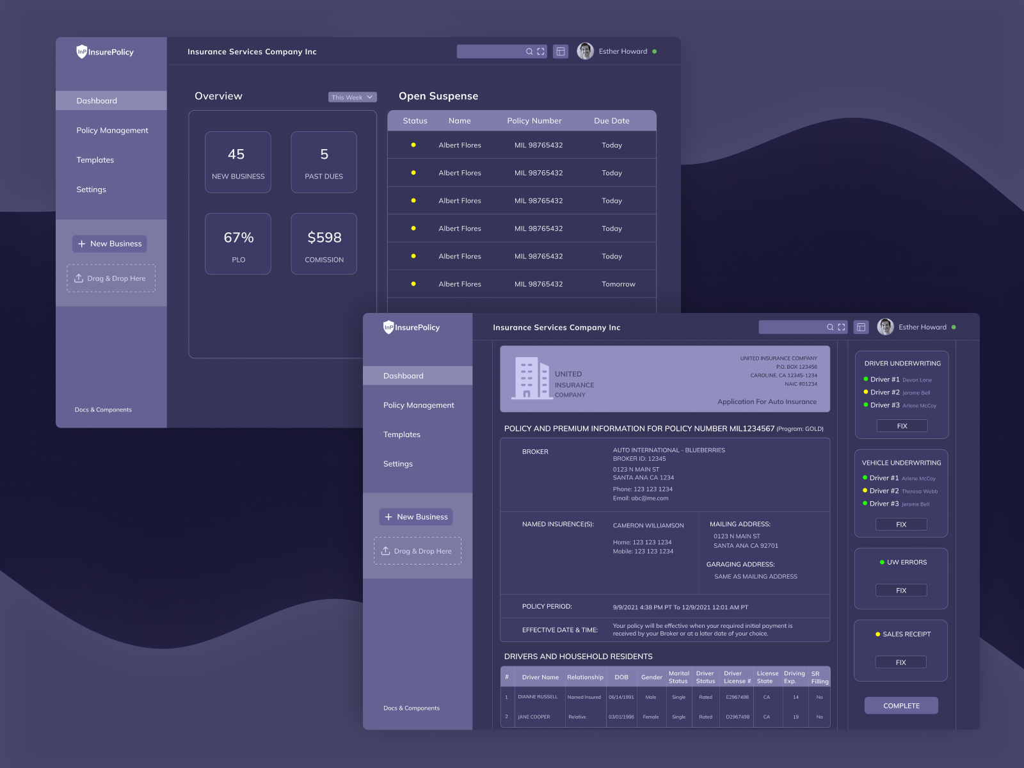Click FIX under Sales Receipt
The height and width of the screenshot is (768, 1024).
tap(900, 662)
